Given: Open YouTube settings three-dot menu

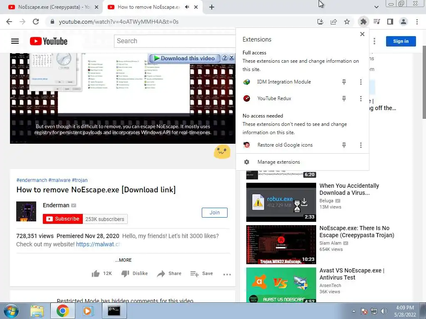Looking at the screenshot, I should (x=374, y=41).
